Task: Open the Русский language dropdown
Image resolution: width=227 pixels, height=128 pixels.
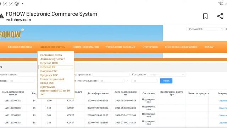Action: [206, 29]
